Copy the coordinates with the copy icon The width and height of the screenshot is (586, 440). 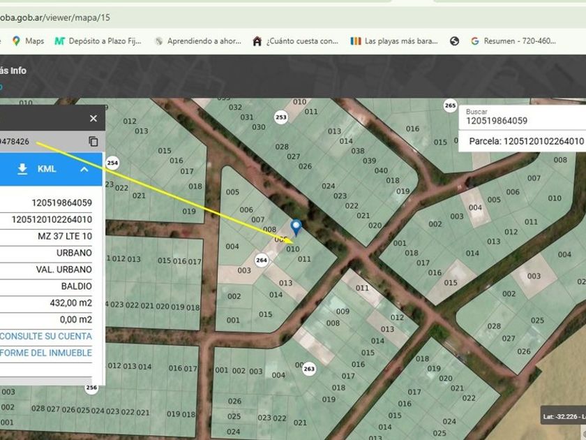(93, 142)
